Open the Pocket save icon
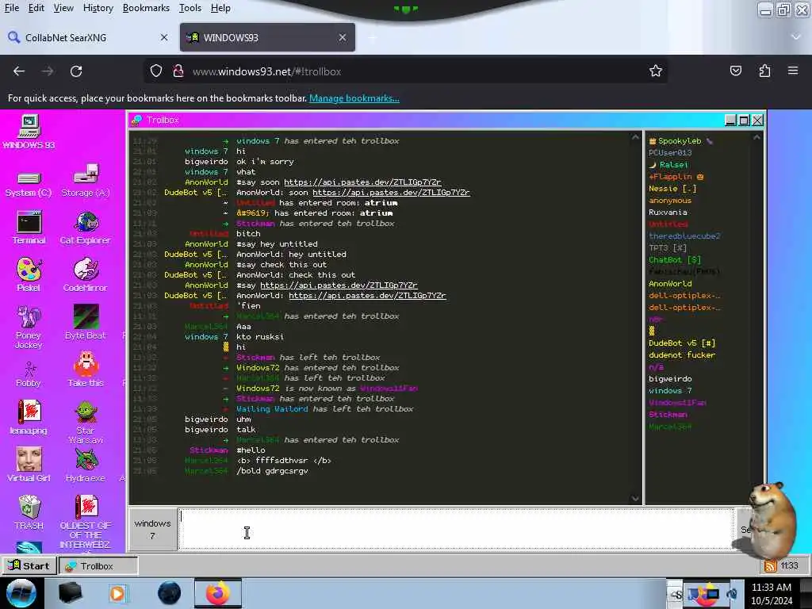 click(735, 71)
